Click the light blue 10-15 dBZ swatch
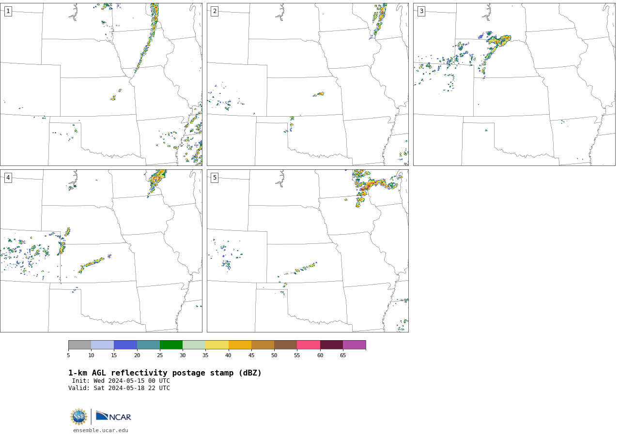620x436 pixels. click(x=102, y=345)
